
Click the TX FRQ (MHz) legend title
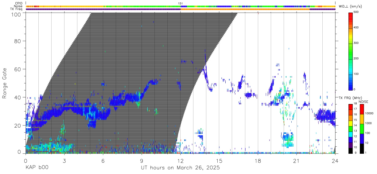coord(350,98)
